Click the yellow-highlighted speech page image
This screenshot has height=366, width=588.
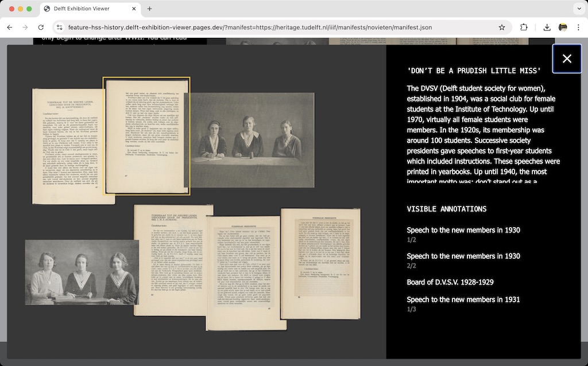(x=146, y=137)
